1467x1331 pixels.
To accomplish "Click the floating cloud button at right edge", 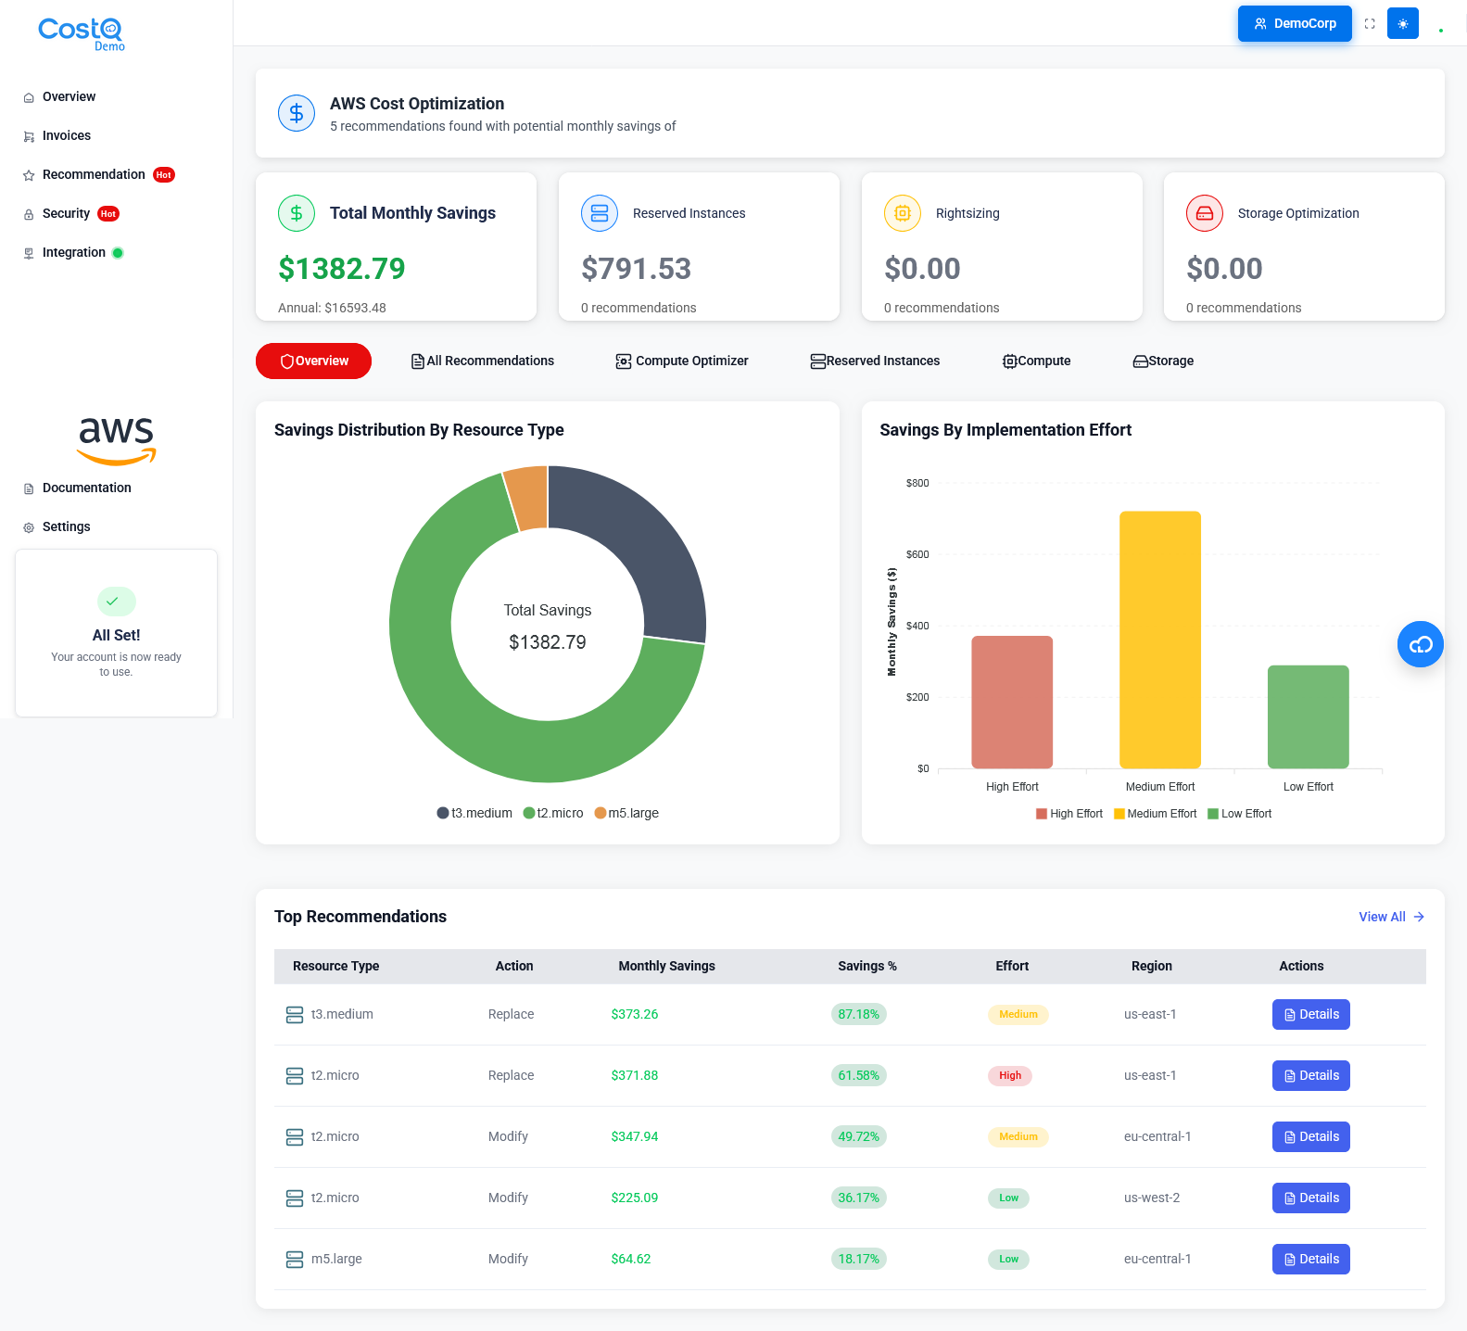I will click(x=1420, y=644).
